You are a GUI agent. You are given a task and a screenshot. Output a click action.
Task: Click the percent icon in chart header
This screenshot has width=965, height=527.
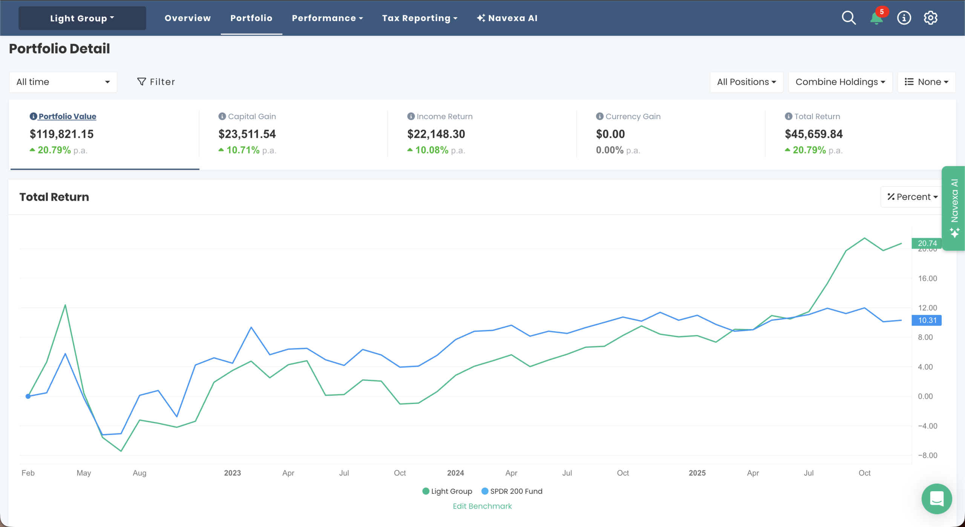tap(891, 197)
